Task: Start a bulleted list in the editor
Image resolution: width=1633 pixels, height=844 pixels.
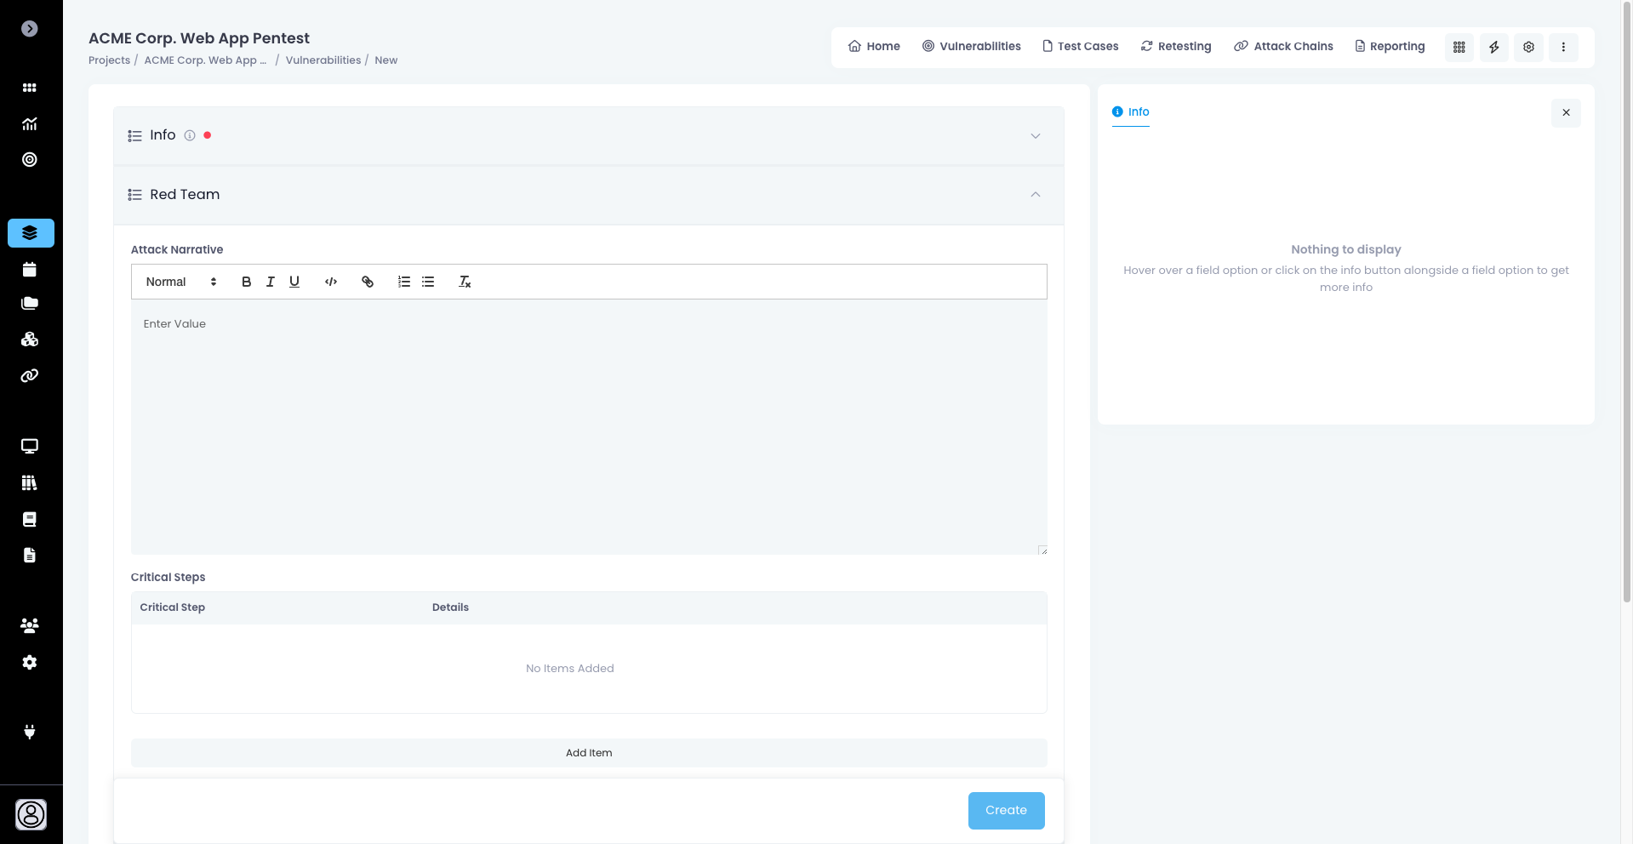Action: tap(428, 282)
